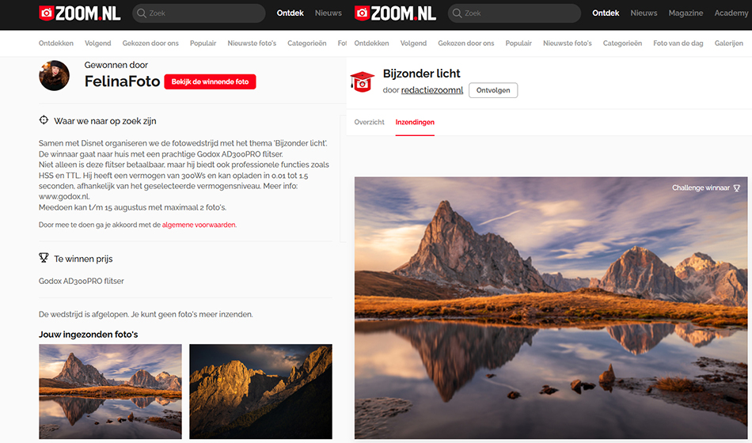752x443 pixels.
Task: Open FelinaFoto's profile avatar
Action: (x=54, y=75)
